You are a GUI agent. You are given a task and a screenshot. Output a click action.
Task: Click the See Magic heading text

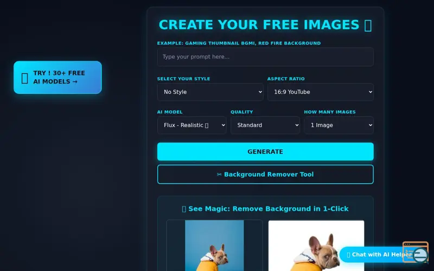tap(265, 209)
